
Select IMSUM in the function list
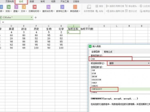click(120, 76)
